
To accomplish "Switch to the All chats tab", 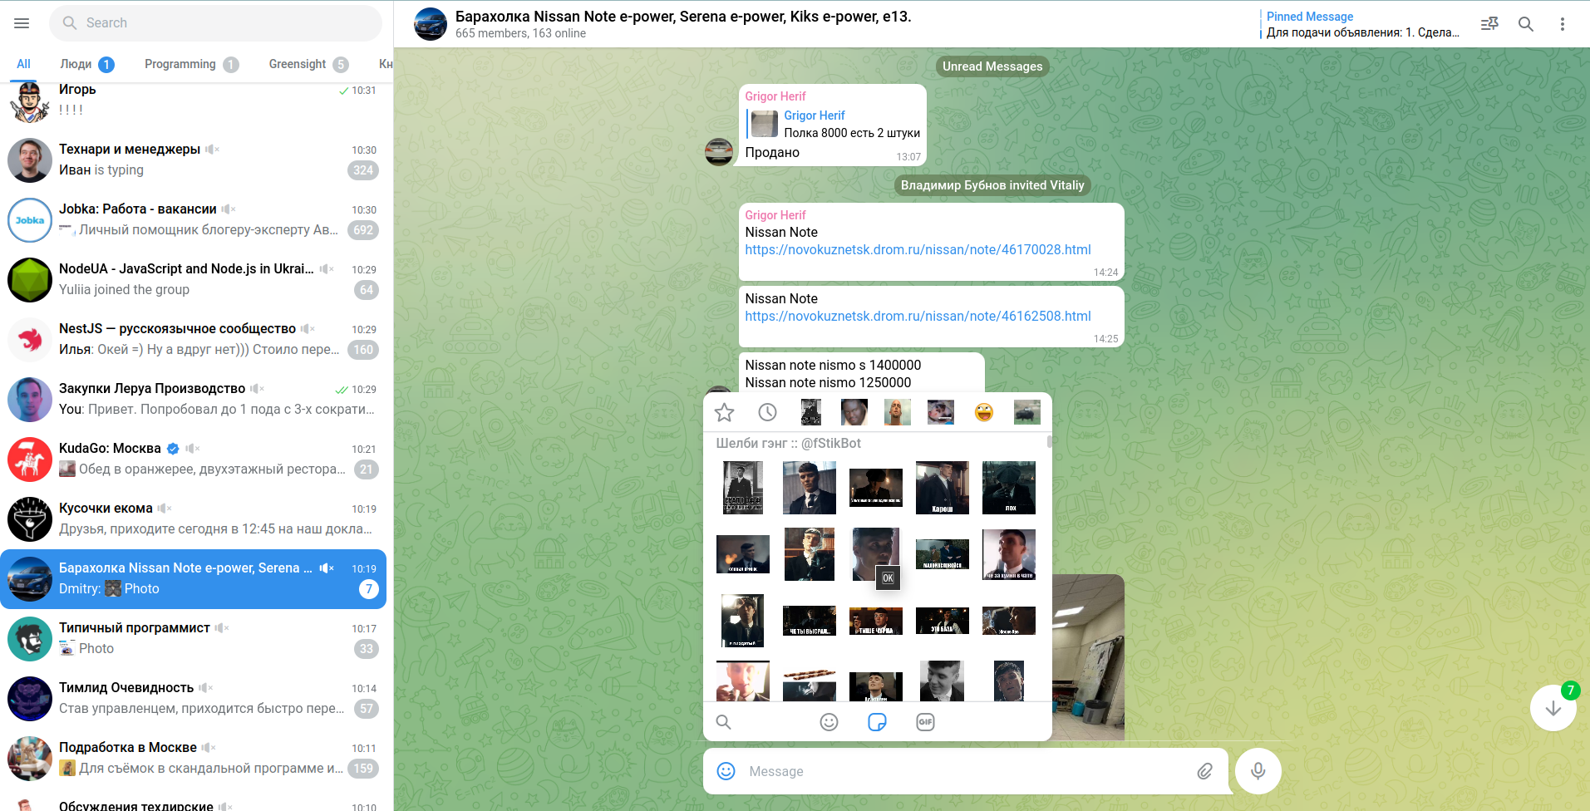I will pos(23,64).
